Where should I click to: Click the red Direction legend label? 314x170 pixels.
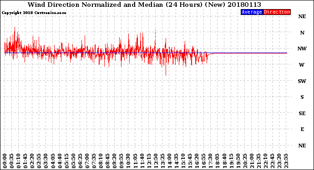tap(277, 12)
